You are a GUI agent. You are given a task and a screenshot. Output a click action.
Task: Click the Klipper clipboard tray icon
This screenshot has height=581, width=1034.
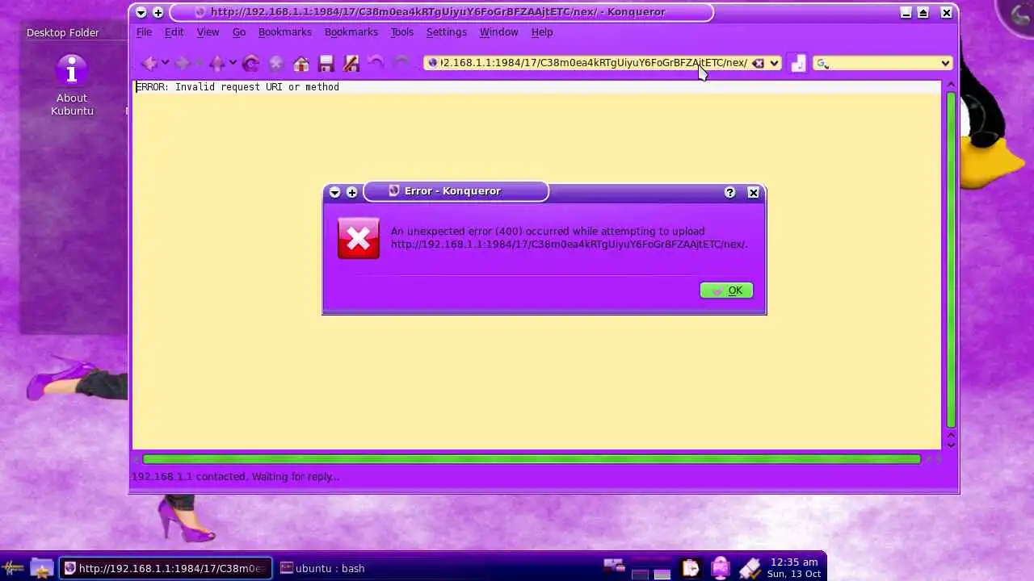coord(691,568)
